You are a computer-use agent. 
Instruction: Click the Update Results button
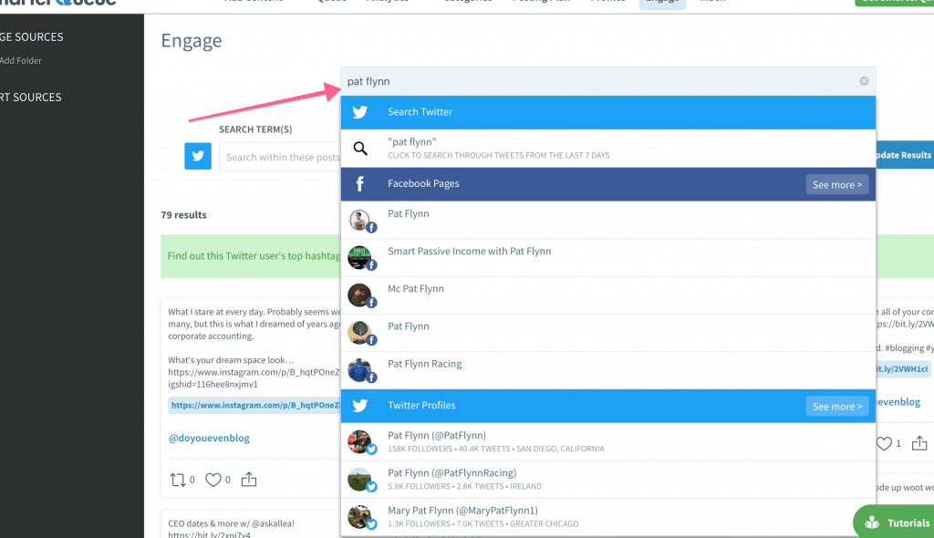(904, 155)
